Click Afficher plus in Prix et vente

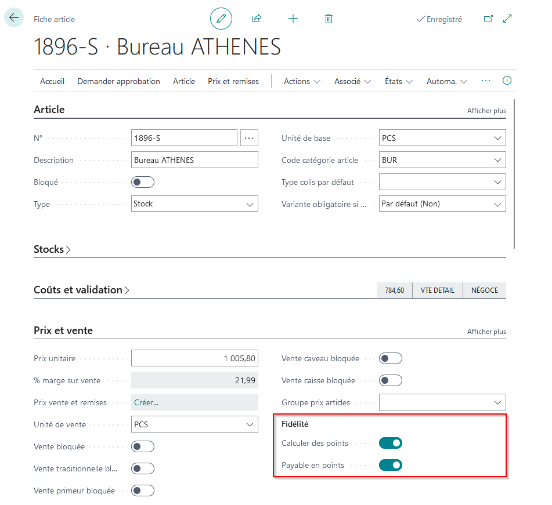(486, 332)
